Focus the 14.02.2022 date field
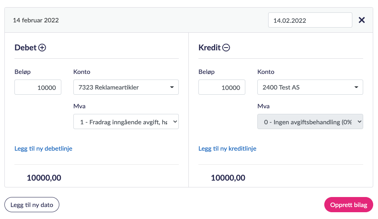The height and width of the screenshot is (219, 378). click(310, 20)
